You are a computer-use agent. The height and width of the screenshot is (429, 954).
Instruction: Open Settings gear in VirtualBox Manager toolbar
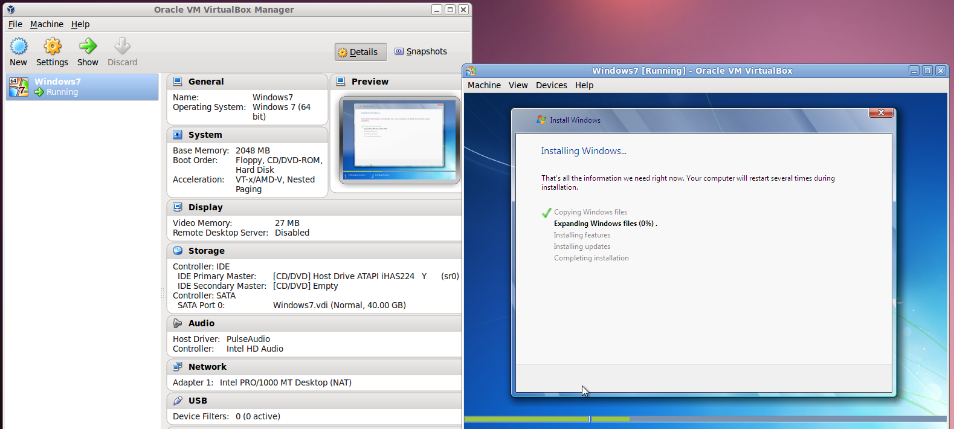[x=53, y=47]
